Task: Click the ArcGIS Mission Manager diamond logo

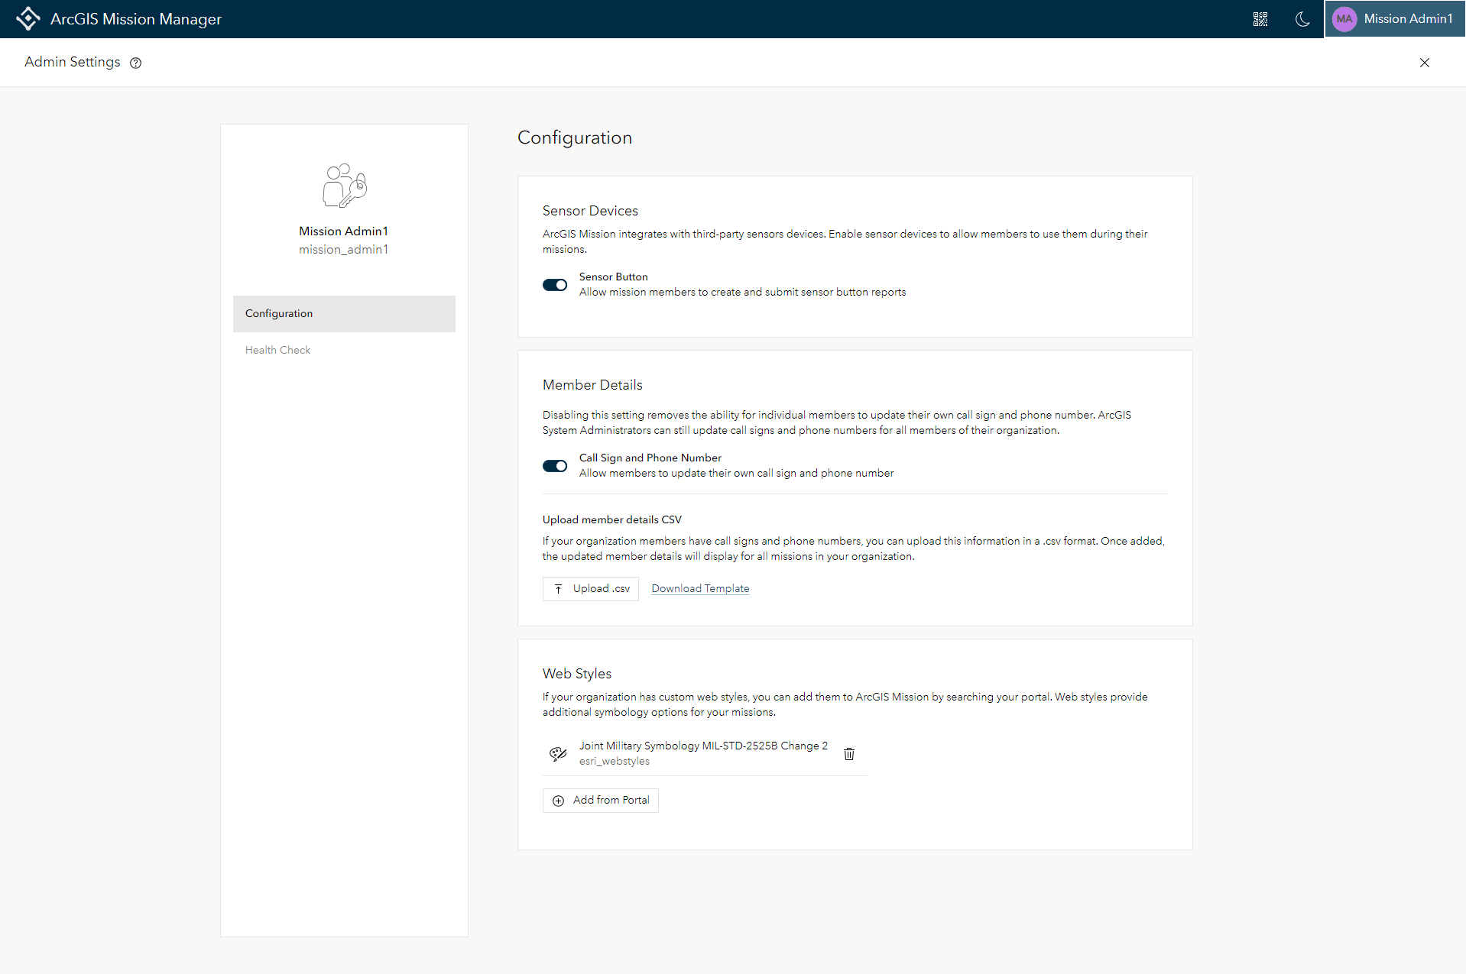Action: (28, 18)
